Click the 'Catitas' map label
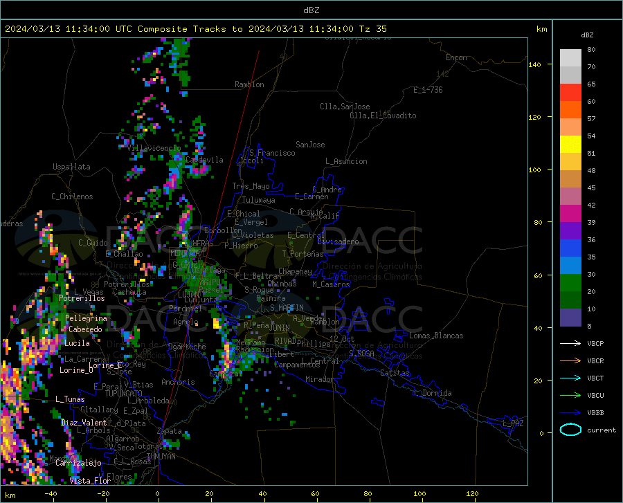Screen dimensions: 623x503 [x=395, y=373]
